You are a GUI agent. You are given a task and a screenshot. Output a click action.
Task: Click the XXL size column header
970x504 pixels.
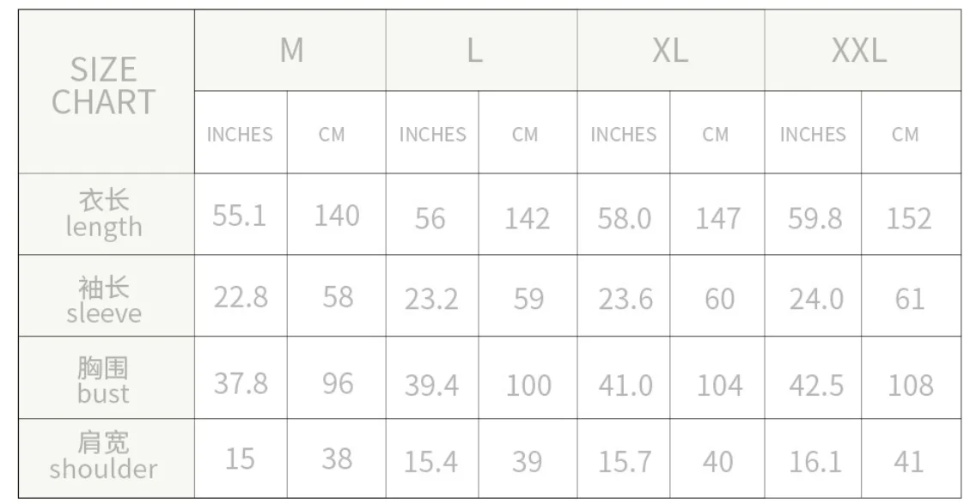click(858, 51)
